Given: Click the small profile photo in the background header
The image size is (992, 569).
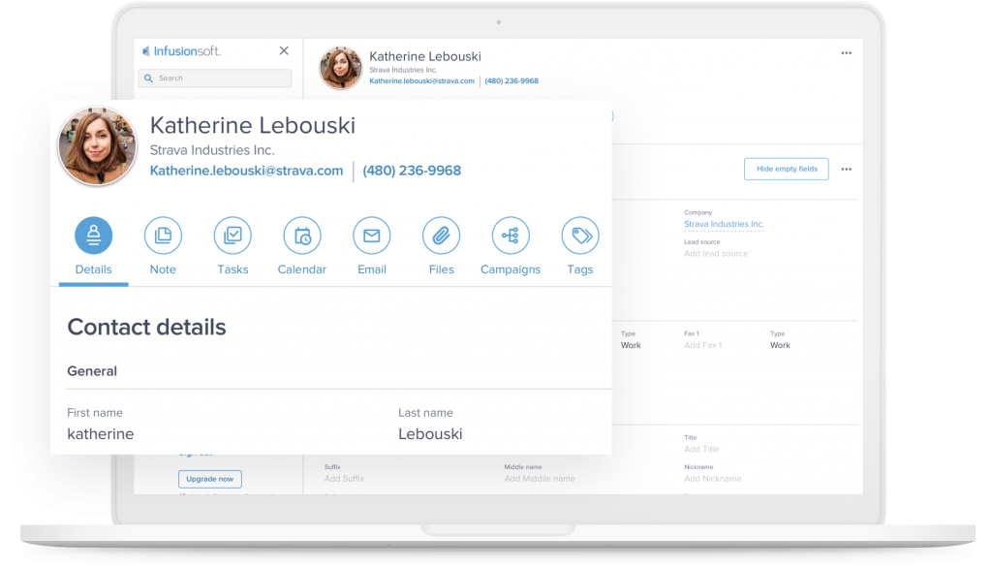Looking at the screenshot, I should coord(340,68).
